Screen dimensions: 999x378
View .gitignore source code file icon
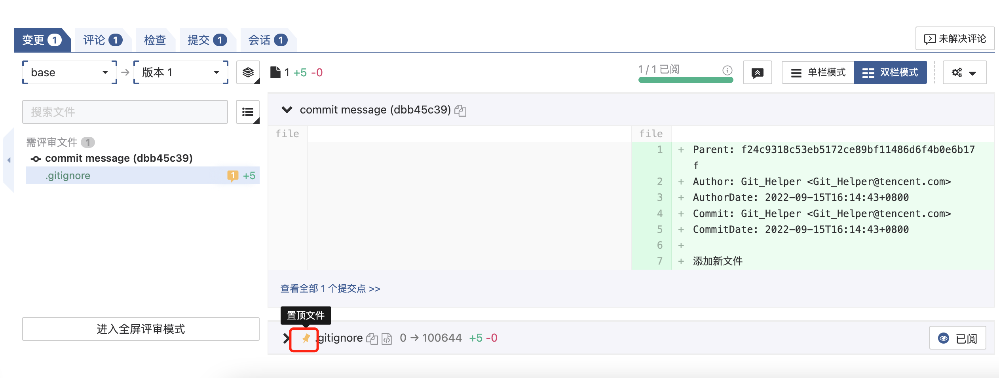pos(387,339)
